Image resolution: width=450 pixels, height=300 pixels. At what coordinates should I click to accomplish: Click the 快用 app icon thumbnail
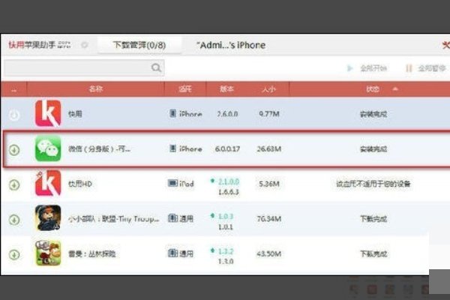(48, 113)
